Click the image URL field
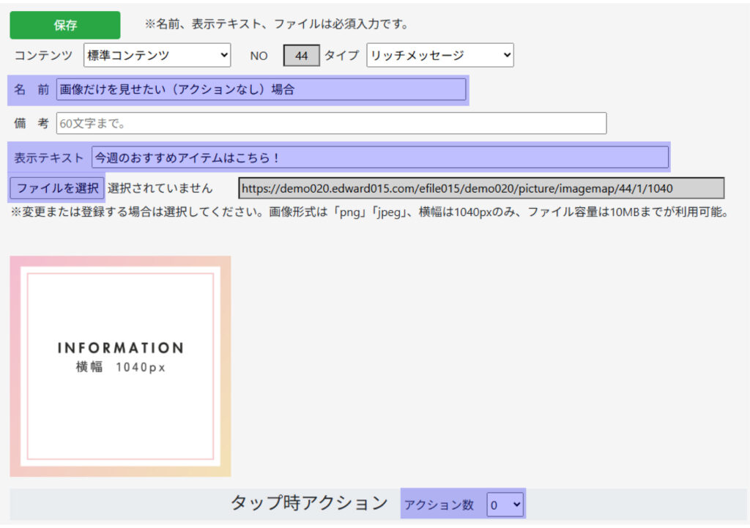This screenshot has height=528, width=750. click(x=481, y=188)
